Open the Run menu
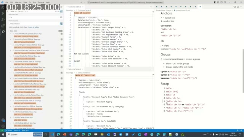Viewport: 244px width, 137px height. [35, 2]
